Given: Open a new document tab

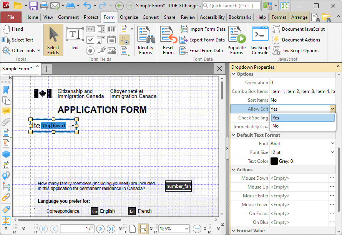Looking at the screenshot, I should click(46, 69).
